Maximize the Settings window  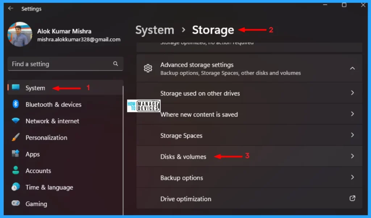[x=344, y=5]
